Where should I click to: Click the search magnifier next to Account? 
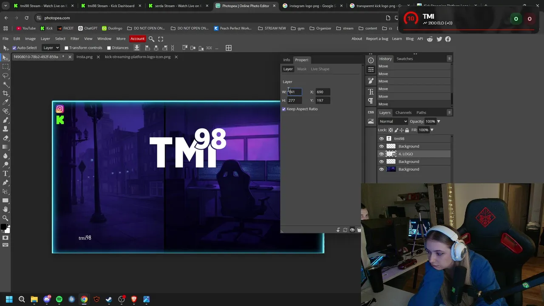151,39
